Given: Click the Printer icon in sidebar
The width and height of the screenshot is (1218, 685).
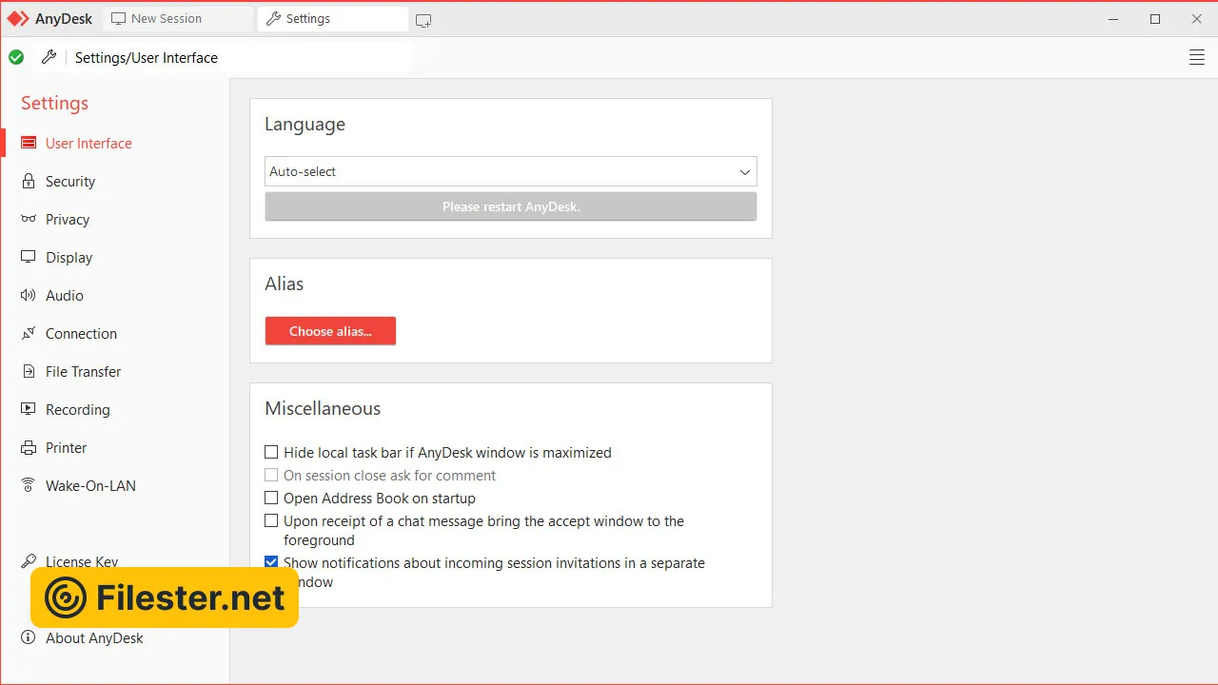Looking at the screenshot, I should (29, 447).
